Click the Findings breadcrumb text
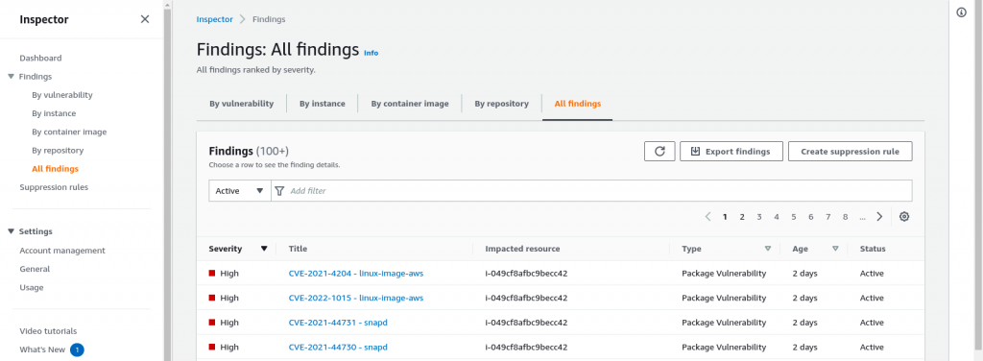This screenshot has height=361, width=983. point(269,19)
